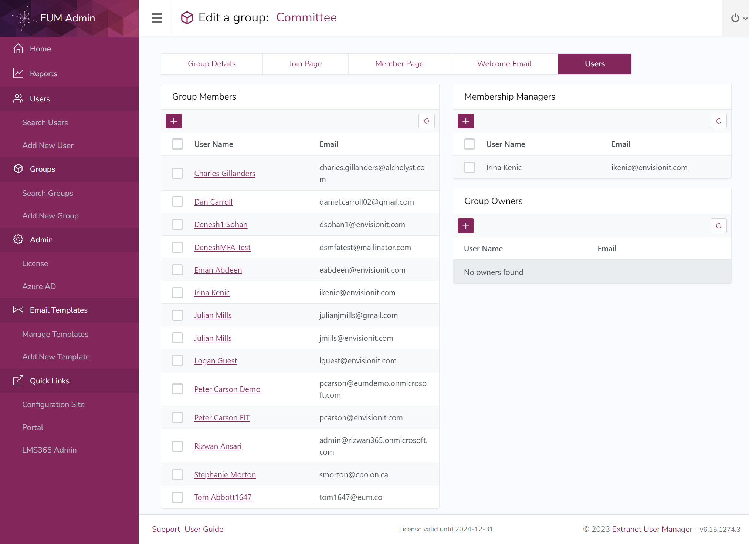Toggle checkbox for Irina Kenic in Membership Managers

[469, 167]
